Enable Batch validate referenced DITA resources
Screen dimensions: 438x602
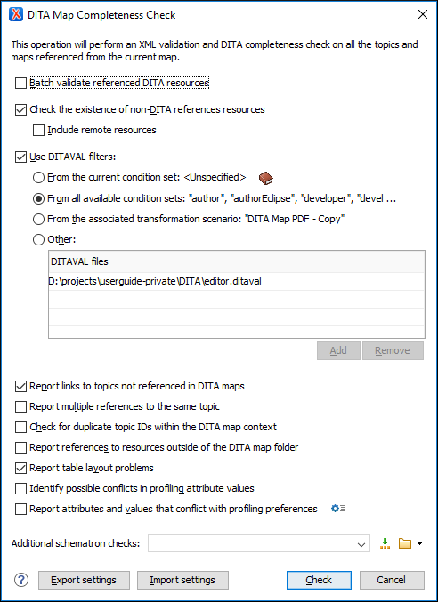pos(20,83)
